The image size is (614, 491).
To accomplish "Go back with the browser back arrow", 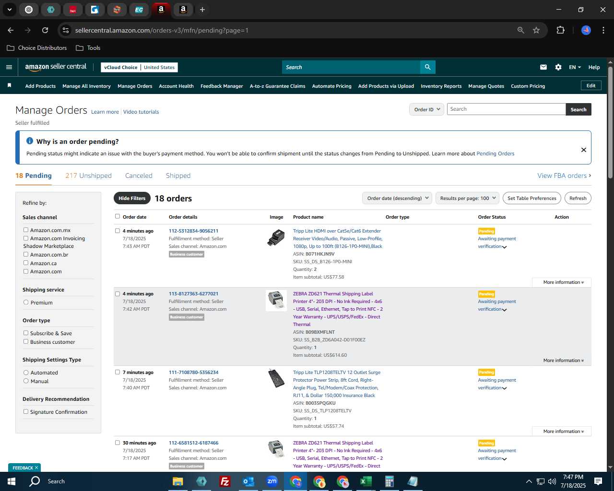I will pos(11,30).
